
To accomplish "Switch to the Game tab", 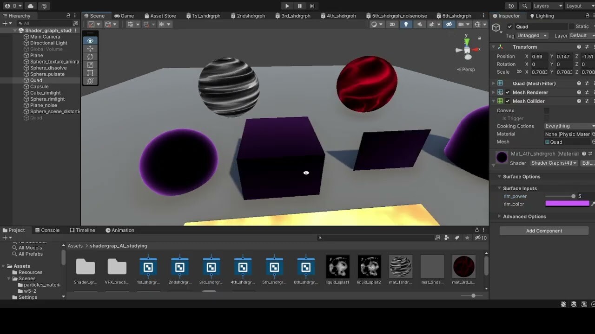I will pos(124,15).
